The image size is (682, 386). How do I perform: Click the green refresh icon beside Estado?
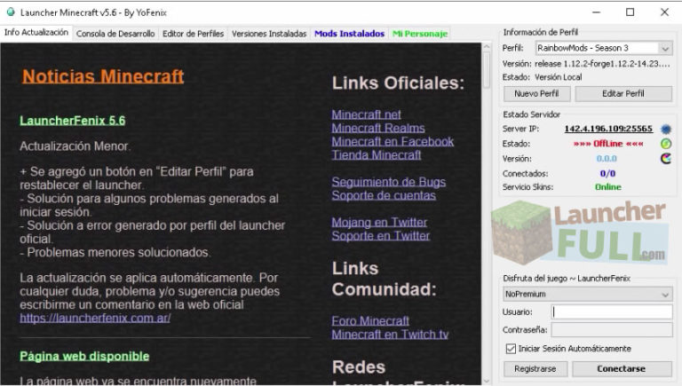pos(666,144)
